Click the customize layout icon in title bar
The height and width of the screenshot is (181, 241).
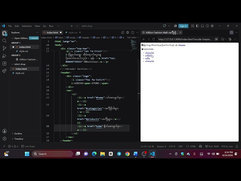pos(192,26)
